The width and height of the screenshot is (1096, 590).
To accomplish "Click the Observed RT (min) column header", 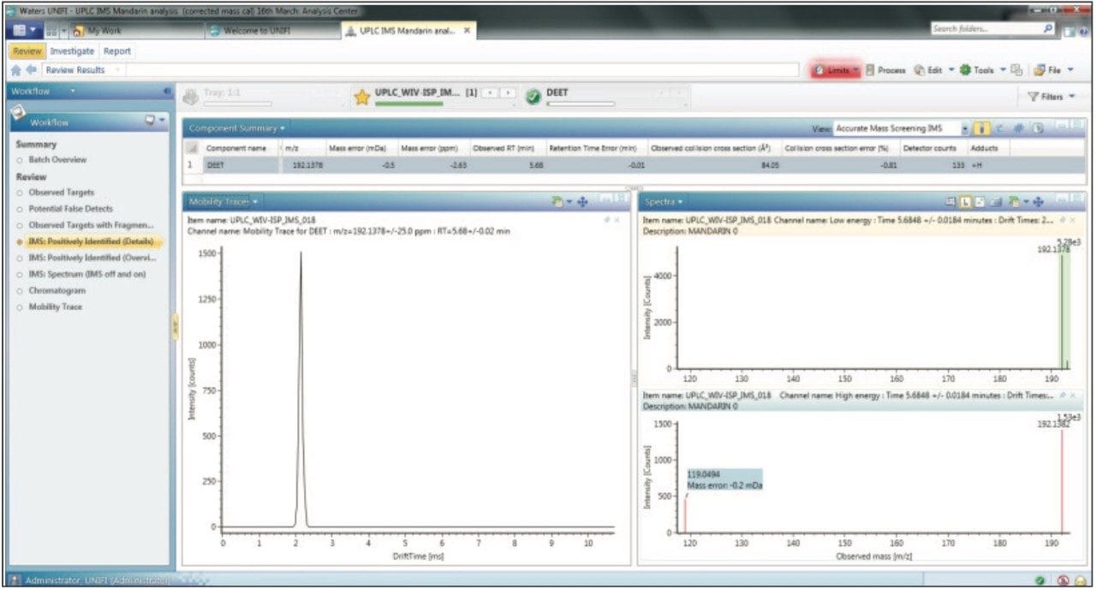I will (x=508, y=148).
